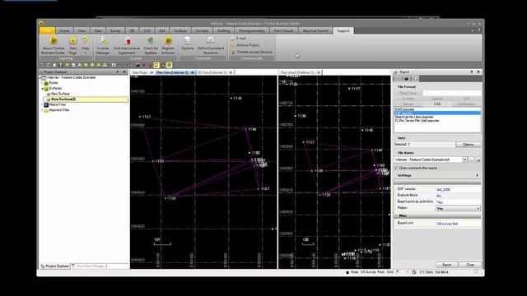Image resolution: width=527 pixels, height=296 pixels.
Task: Click the E-mail command in Communicate group
Action: (238, 39)
